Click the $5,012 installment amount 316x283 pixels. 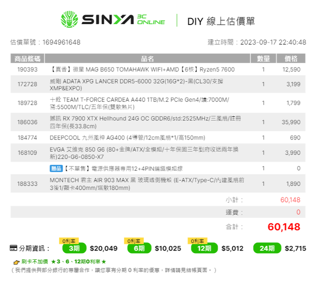(x=232, y=248)
